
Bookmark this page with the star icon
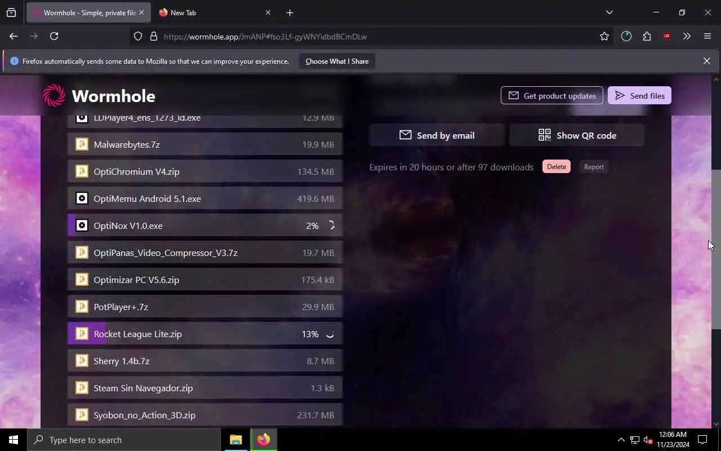coord(604,36)
